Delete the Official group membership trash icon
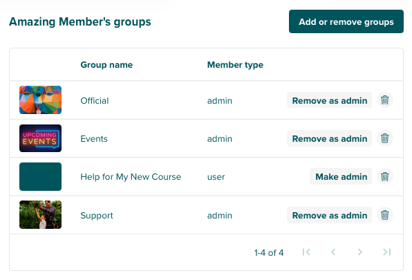412x280 pixels. pos(385,100)
